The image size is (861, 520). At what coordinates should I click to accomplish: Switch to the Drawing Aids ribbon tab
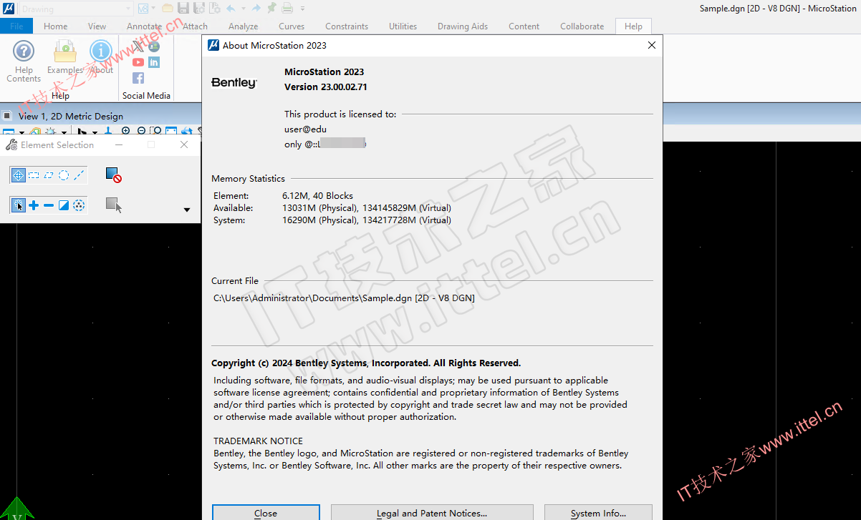coord(463,26)
